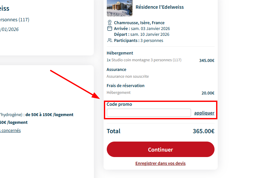This screenshot has height=178, width=274.
Task: Click the participants people icon
Action: (x=110, y=40)
